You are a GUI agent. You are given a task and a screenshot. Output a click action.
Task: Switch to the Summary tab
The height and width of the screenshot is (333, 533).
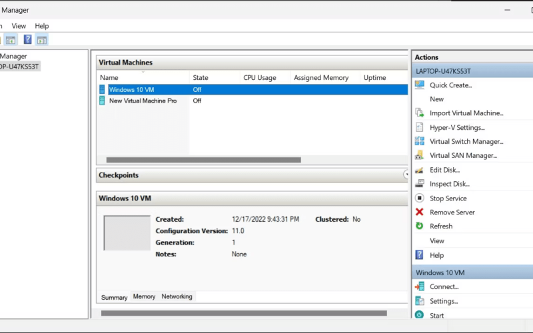(x=114, y=297)
